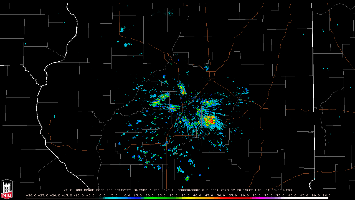Click the 15:05 UTC time stamp
Image resolution: width=355 pixels, height=200 pixels.
(x=252, y=190)
